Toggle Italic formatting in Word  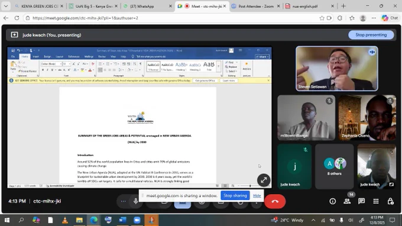click(x=47, y=70)
